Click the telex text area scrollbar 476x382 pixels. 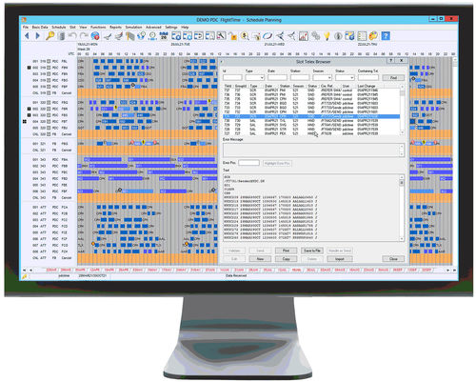(402, 208)
